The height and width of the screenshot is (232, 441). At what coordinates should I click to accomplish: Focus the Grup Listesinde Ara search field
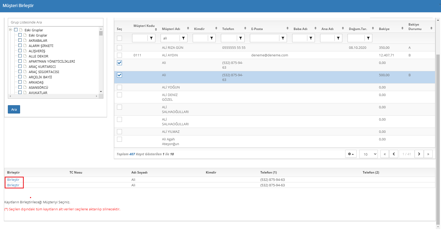(x=56, y=22)
